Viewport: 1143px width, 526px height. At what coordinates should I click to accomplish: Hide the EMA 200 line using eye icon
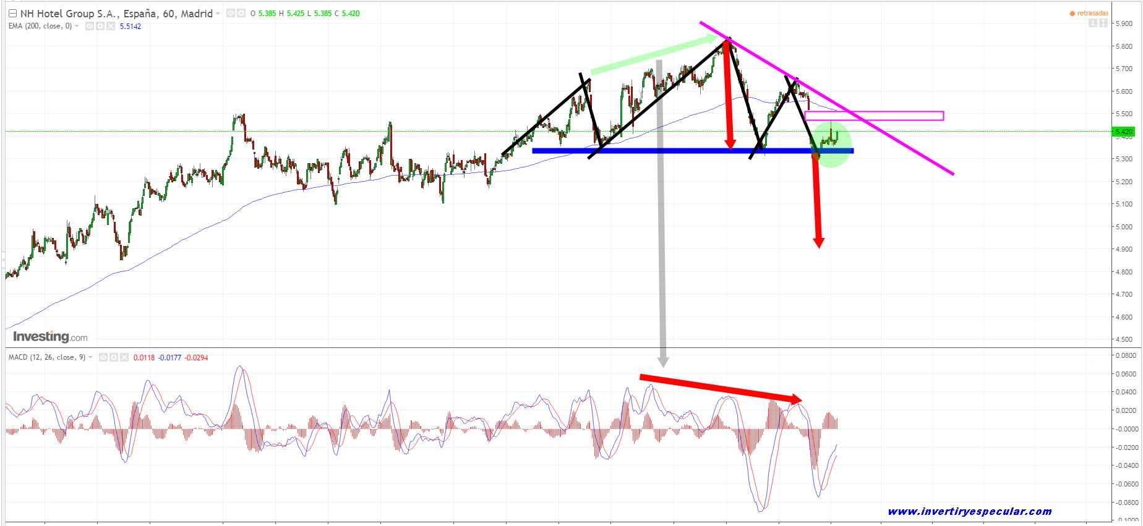point(90,26)
